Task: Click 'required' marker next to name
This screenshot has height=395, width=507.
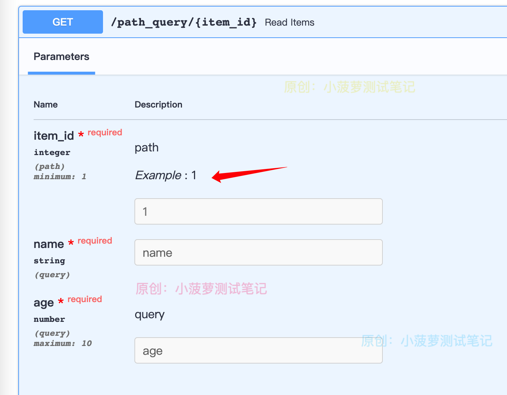Action: [x=95, y=241]
